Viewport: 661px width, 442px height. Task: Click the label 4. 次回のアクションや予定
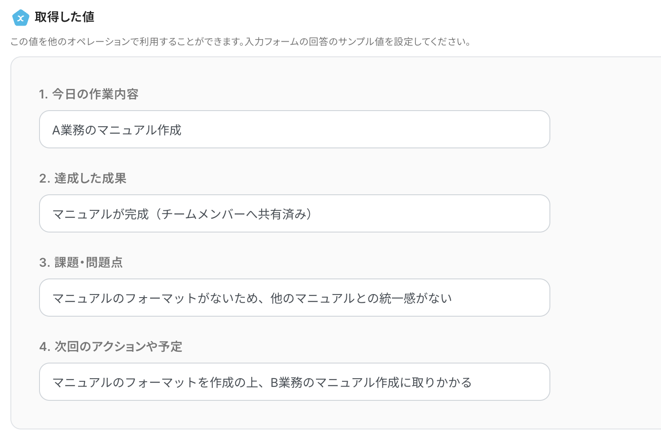[111, 347]
